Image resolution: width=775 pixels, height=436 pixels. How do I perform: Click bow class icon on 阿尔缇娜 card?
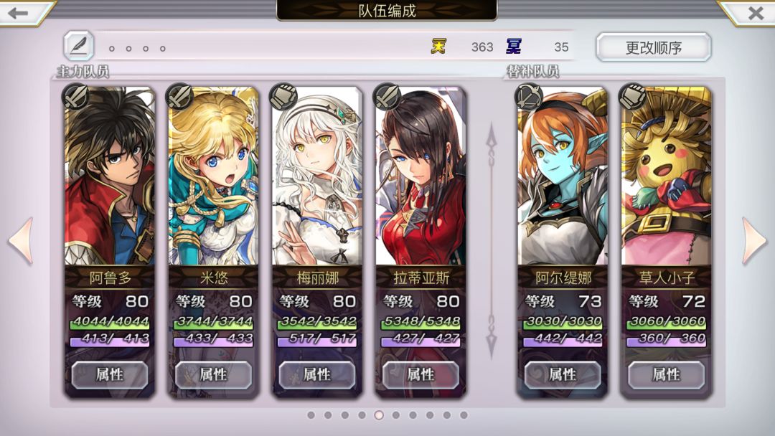(x=528, y=96)
